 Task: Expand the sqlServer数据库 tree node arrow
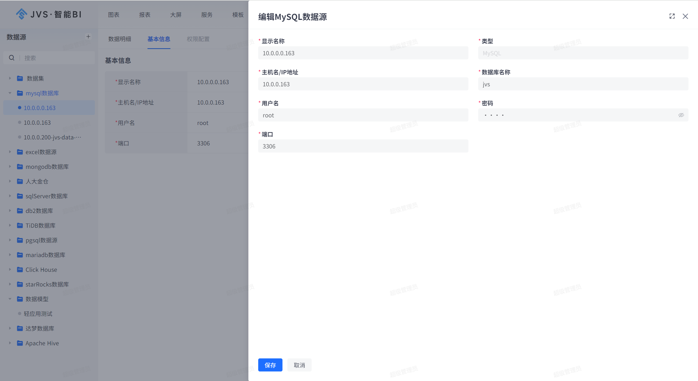[10, 196]
